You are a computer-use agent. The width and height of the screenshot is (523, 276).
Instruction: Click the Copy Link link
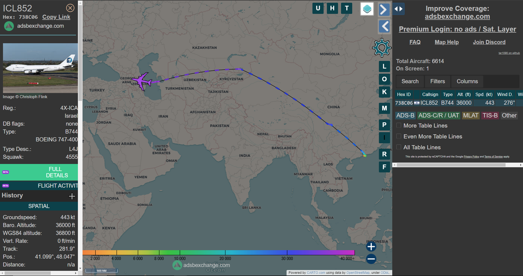coord(56,17)
